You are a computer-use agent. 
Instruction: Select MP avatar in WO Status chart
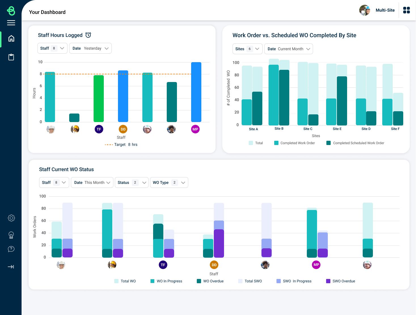[x=316, y=265]
